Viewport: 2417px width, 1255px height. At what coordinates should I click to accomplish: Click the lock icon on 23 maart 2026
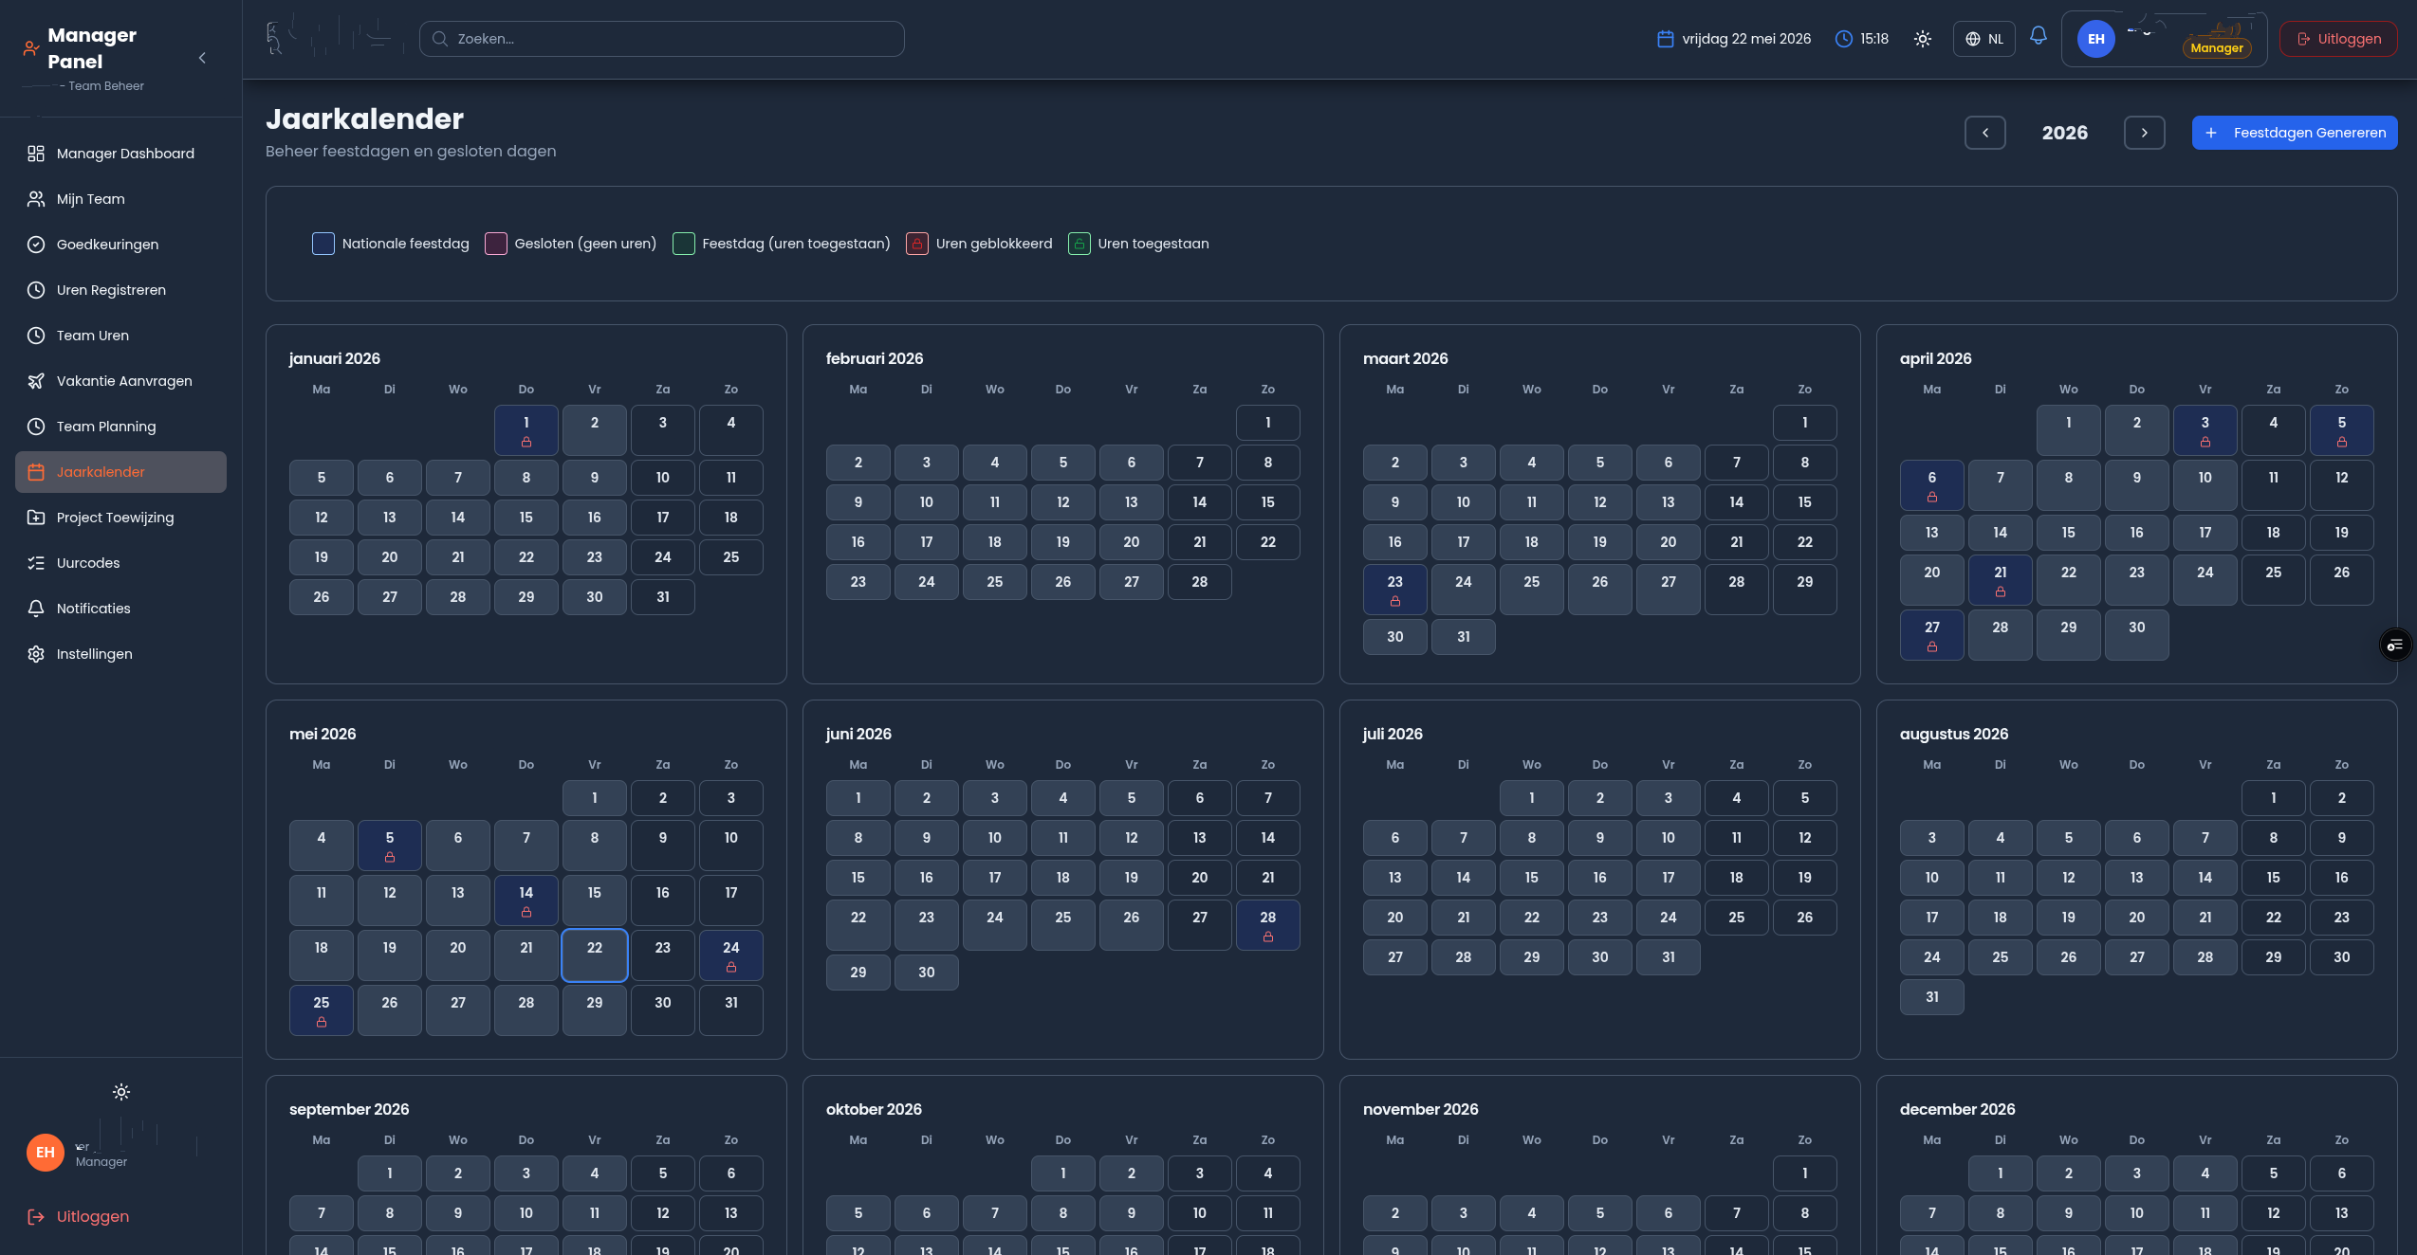pos(1395,602)
